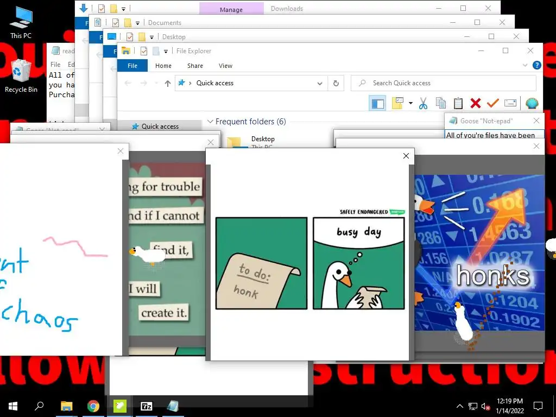Click blue arrow icon of Downloads window
This screenshot has height=417, width=556.
[84, 8]
